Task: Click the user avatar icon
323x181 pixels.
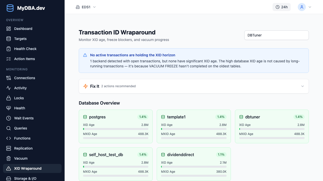Action: coord(302,7)
